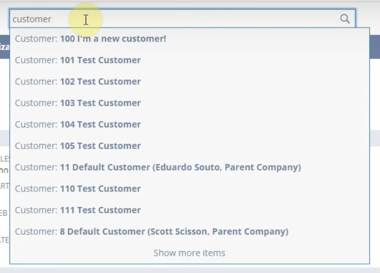This screenshot has height=273, width=380.
Task: Choose 8 Default Customer (Scott Scisson)
Action: (189, 231)
